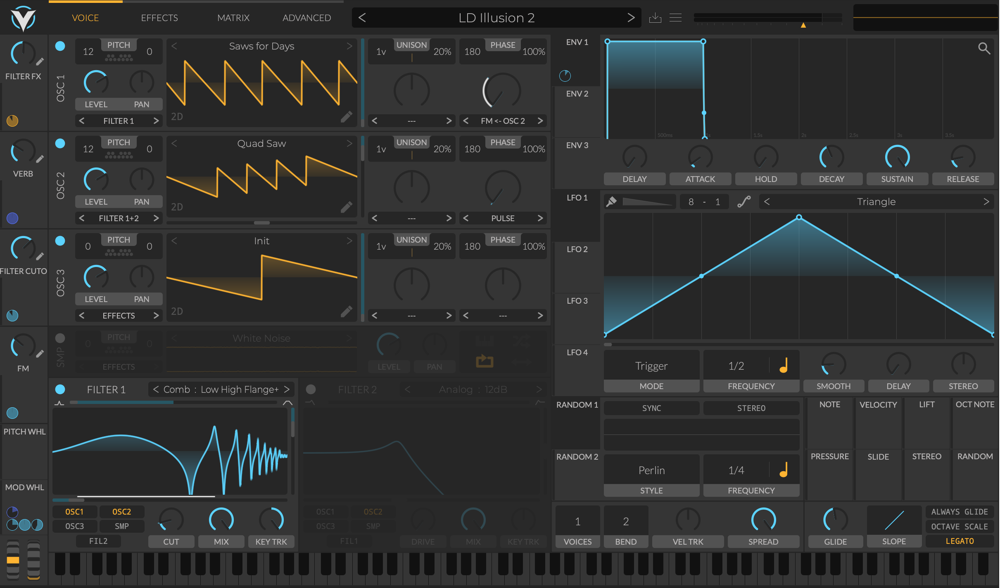Click the PRESSURE modulation source
Viewport: 1000px width, 588px height.
pyautogui.click(x=829, y=475)
